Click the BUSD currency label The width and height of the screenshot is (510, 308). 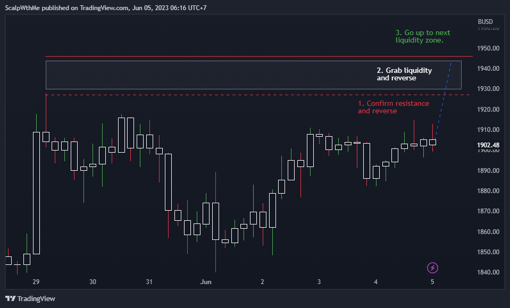(485, 22)
